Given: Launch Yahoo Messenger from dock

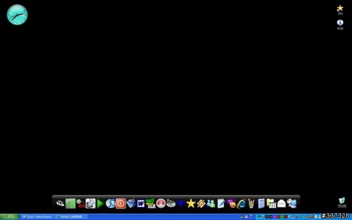Looking at the screenshot, I should [232, 204].
